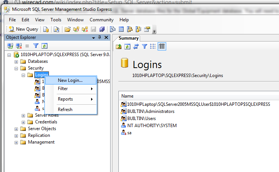Select BUILTIN\Administrators in the Summary list
279x172 pixels.
[148, 111]
